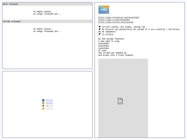The width and height of the screenshot is (187, 140).
Task: Click the pin icon beside 'To refocus'
Action: pos(99,34)
